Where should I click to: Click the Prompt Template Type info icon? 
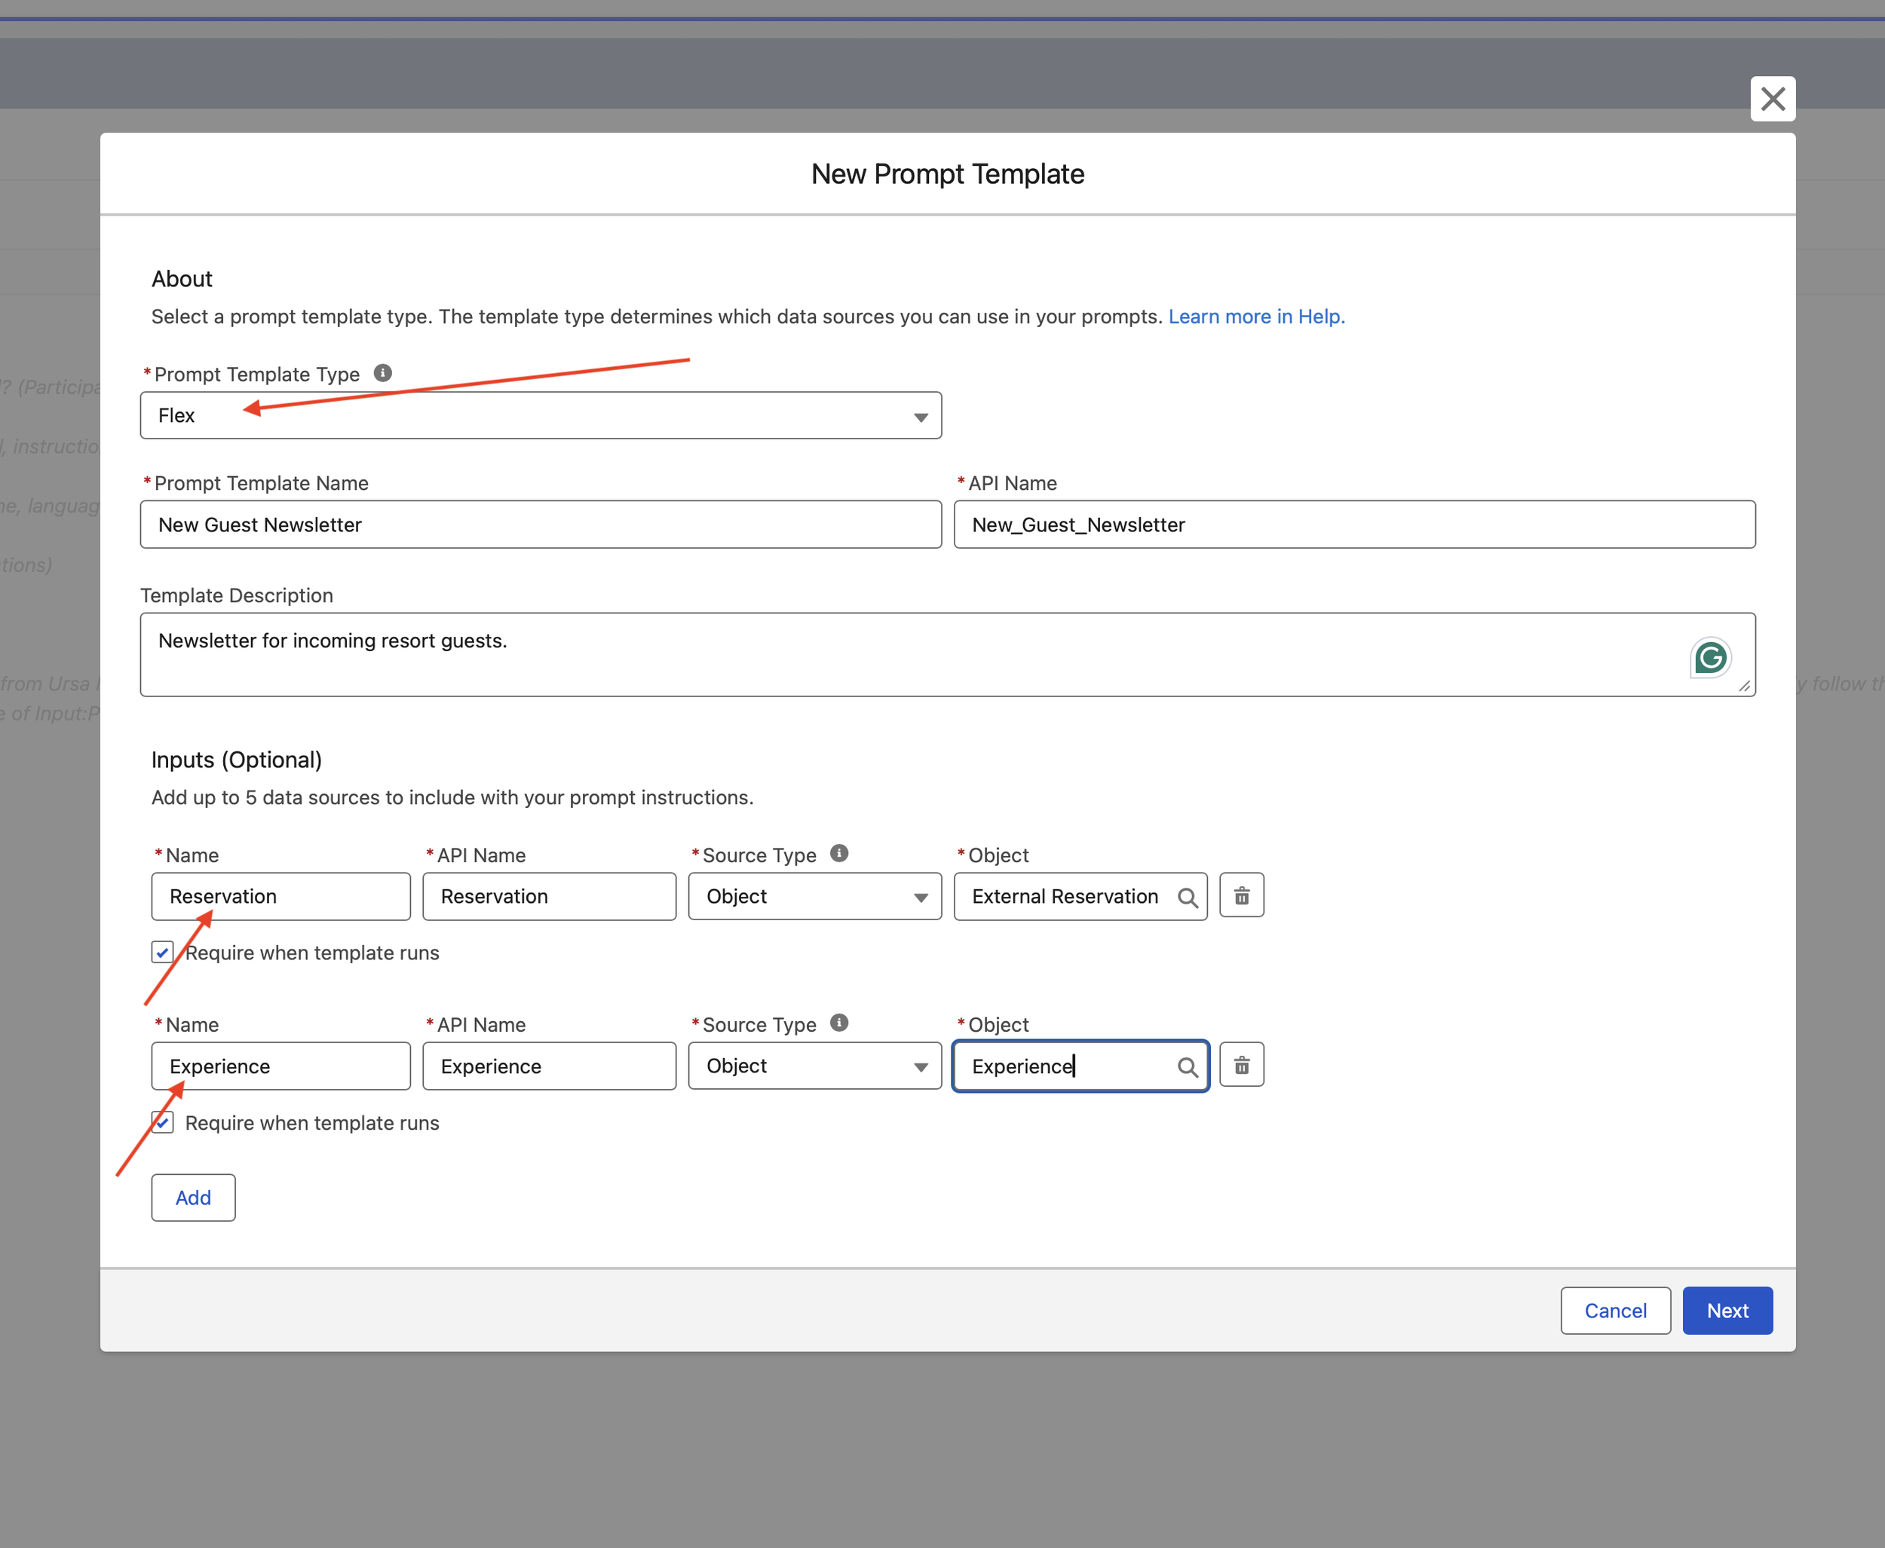click(x=383, y=373)
